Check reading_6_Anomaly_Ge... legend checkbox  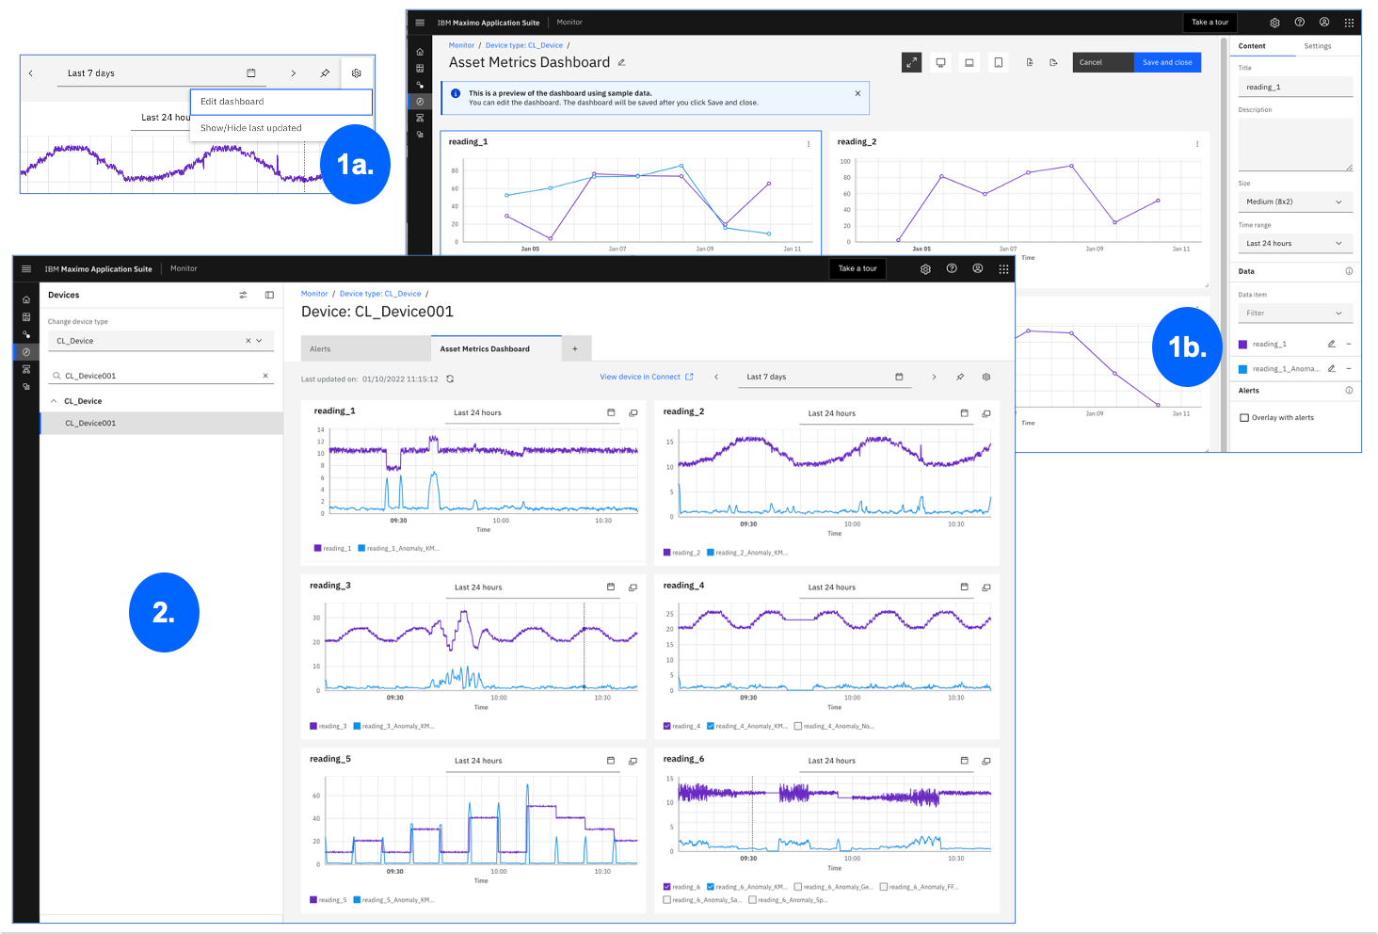coord(798,887)
